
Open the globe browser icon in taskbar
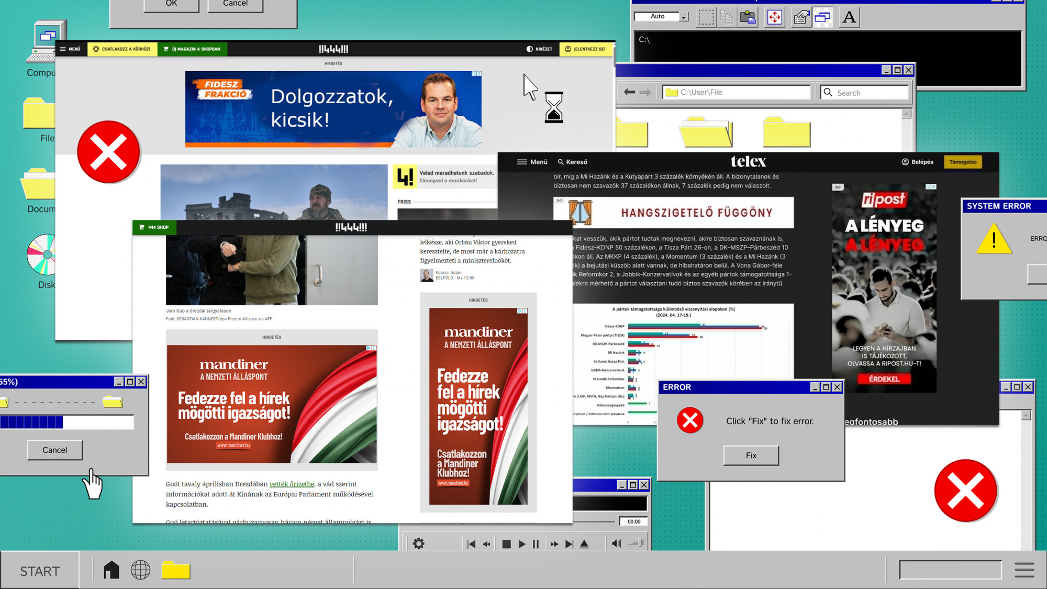(x=140, y=570)
